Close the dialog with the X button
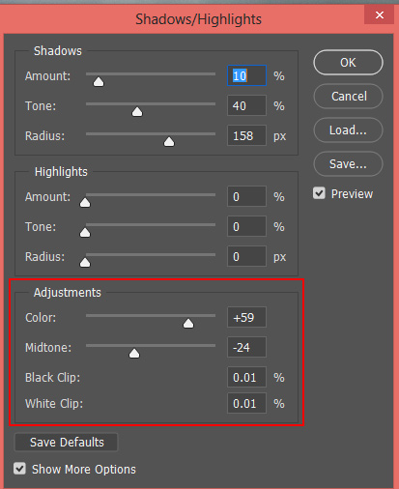Image resolution: width=399 pixels, height=489 pixels. (x=380, y=14)
